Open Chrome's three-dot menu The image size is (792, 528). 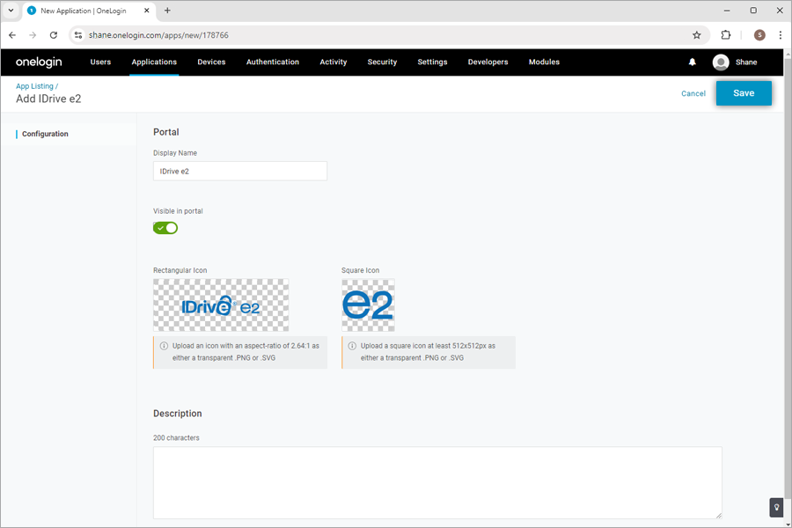(x=780, y=35)
